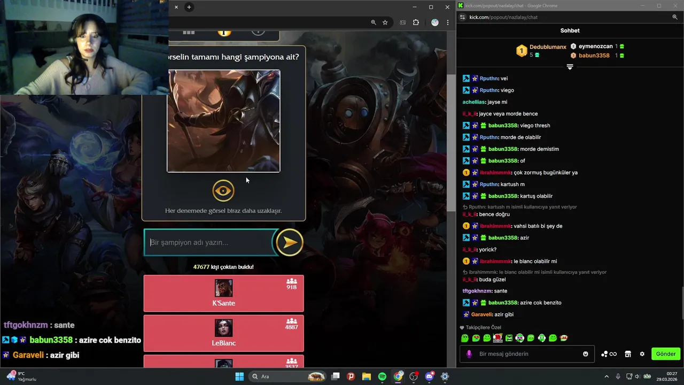Open Discord from the taskbar
Screen dimensions: 684x385
(x=429, y=376)
